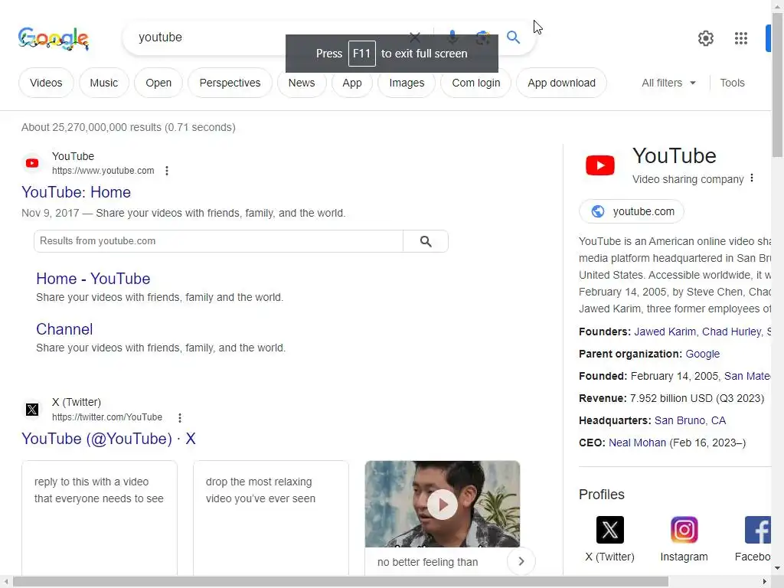Select the App download filter chip
Viewport: 784px width, 588px height.
click(561, 83)
